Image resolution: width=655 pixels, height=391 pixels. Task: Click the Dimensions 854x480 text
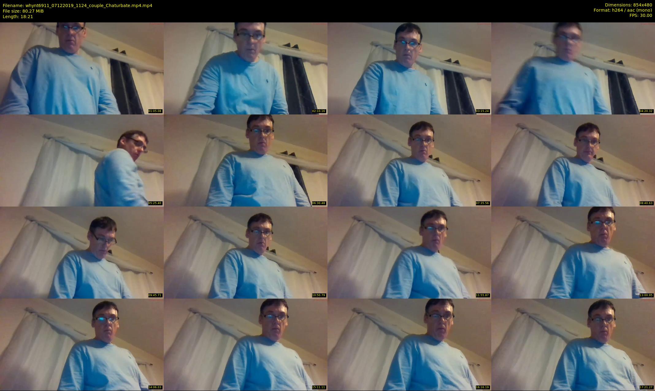pos(628,5)
